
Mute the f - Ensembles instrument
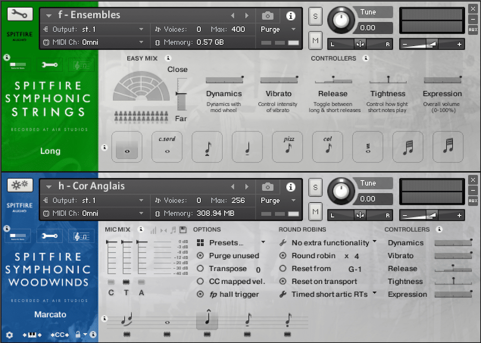315,40
